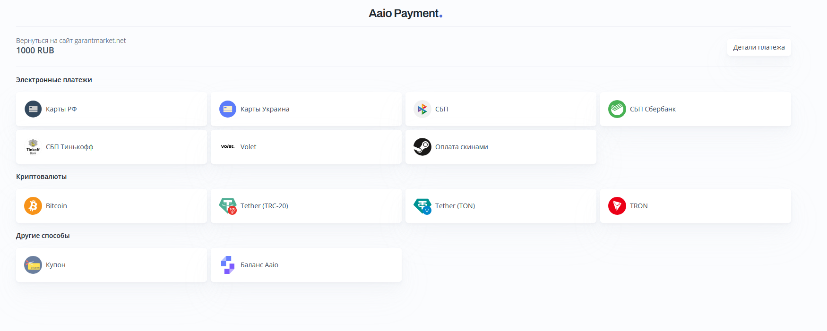The height and width of the screenshot is (331, 827).
Task: Return to site garantmarket.net link
Action: tap(71, 41)
